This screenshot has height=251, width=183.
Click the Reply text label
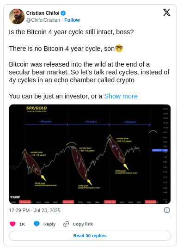[49, 224]
